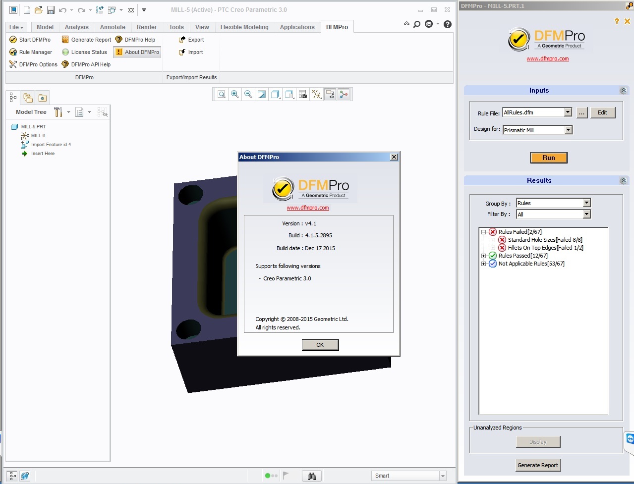Click the Zoom Out magnifier icon
This screenshot has width=634, height=484.
pyautogui.click(x=248, y=94)
